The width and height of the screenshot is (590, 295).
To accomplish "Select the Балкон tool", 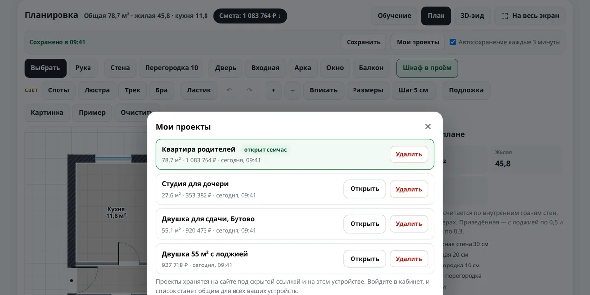I will [371, 68].
